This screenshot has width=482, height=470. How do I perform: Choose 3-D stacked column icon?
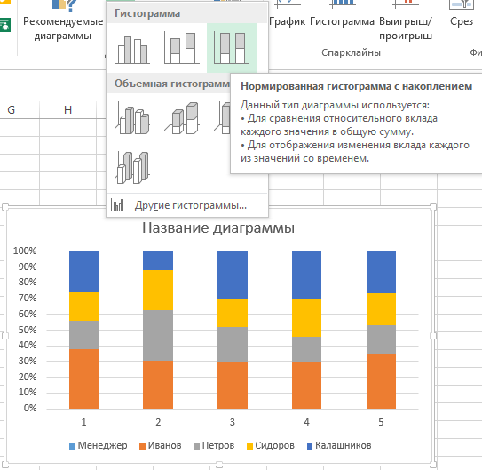click(182, 118)
